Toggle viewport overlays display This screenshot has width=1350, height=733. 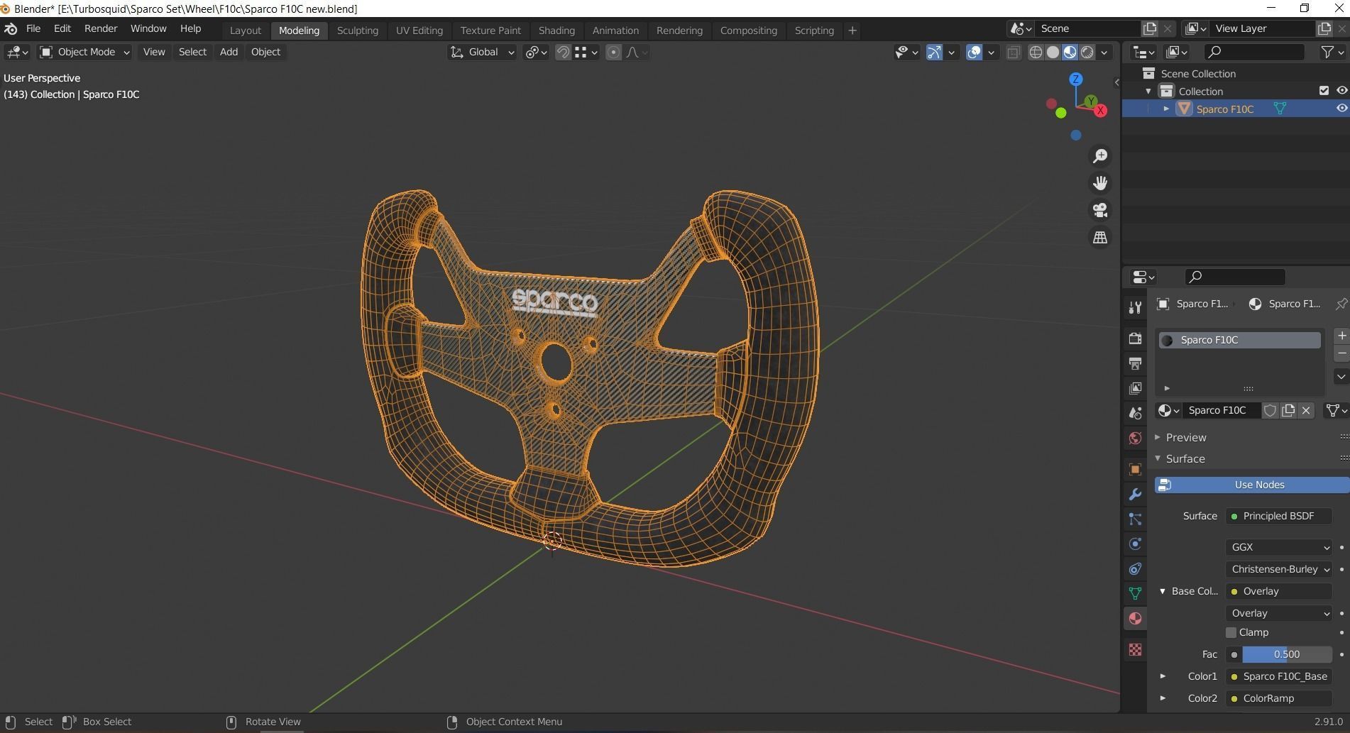[974, 52]
